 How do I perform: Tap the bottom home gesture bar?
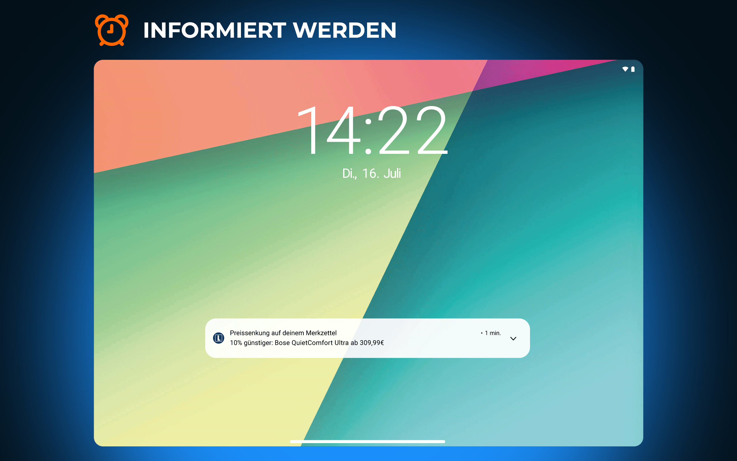pos(368,441)
